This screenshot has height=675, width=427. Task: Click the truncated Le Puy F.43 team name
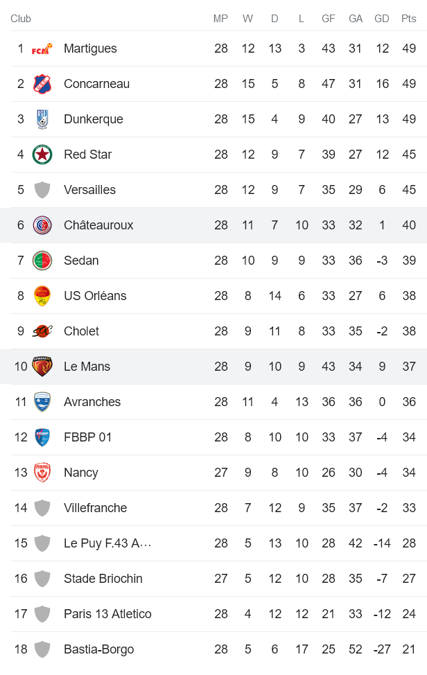(107, 543)
